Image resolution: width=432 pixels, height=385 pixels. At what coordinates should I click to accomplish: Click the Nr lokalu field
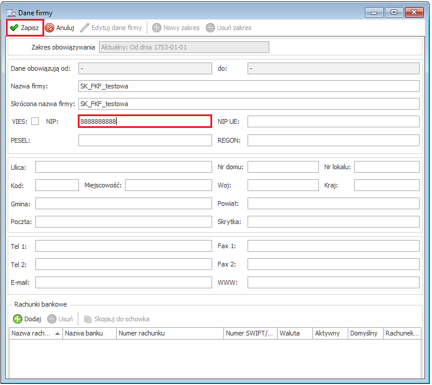tap(387, 167)
